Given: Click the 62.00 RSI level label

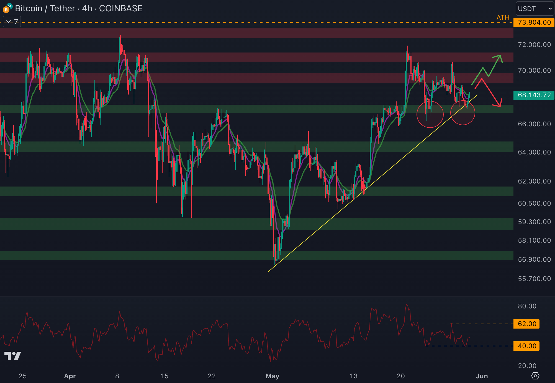Looking at the screenshot, I should point(526,324).
